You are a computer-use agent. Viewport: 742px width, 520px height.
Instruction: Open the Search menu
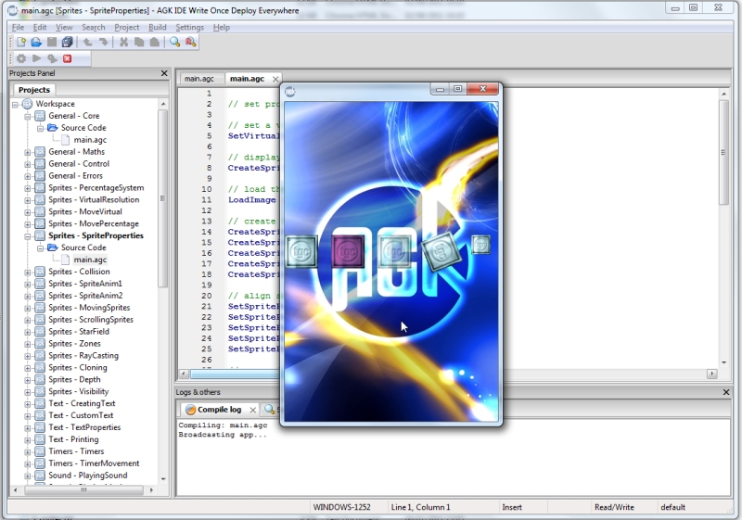94,28
